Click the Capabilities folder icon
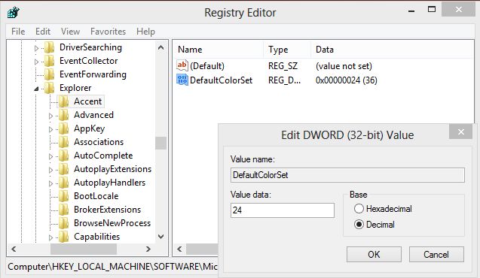The height and width of the screenshot is (278, 480). (x=63, y=237)
